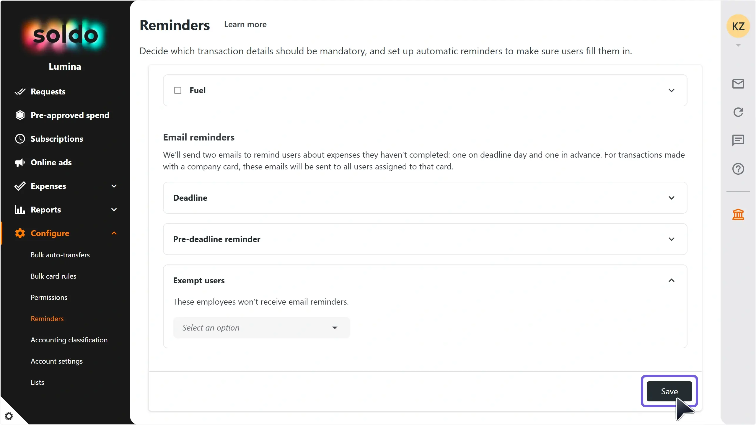Viewport: 756px width, 425px height.
Task: Open the help question mark icon
Action: point(738,169)
